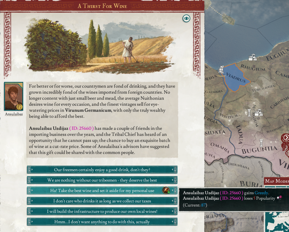This screenshot has width=289, height=232.
Task: Click the column icon above Buguntia
Action: point(261,143)
